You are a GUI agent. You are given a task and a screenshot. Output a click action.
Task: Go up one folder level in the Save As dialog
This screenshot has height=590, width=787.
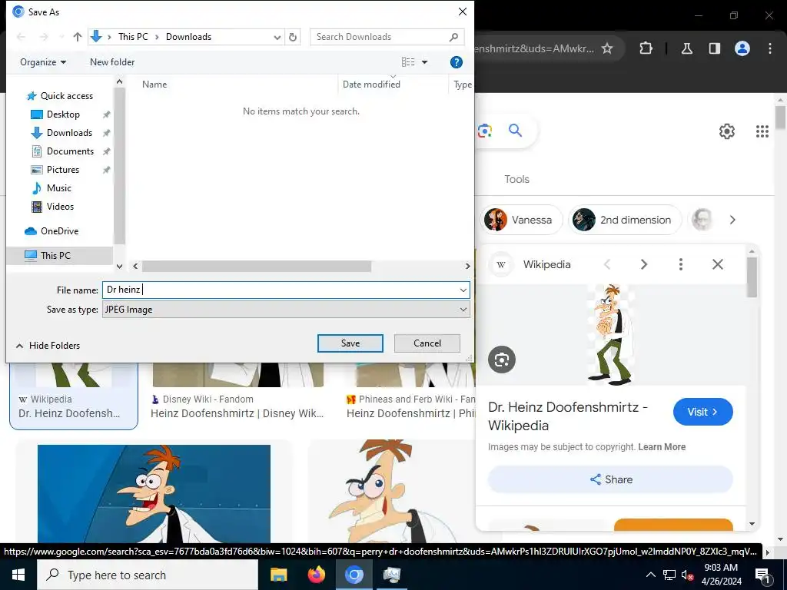coord(78,37)
